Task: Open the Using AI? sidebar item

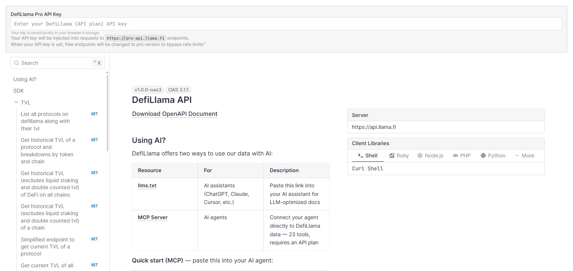Action: click(x=25, y=79)
